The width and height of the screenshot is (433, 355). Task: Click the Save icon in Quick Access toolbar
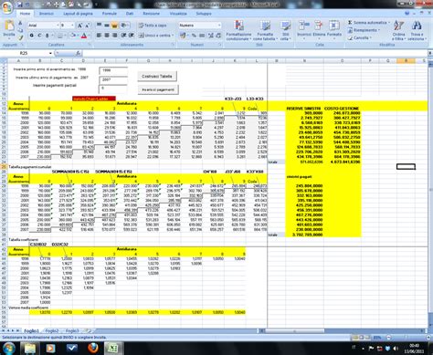(20, 5)
